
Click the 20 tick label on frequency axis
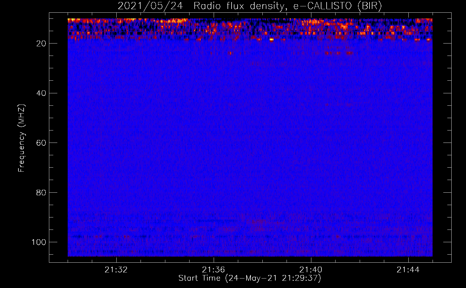tap(41, 43)
